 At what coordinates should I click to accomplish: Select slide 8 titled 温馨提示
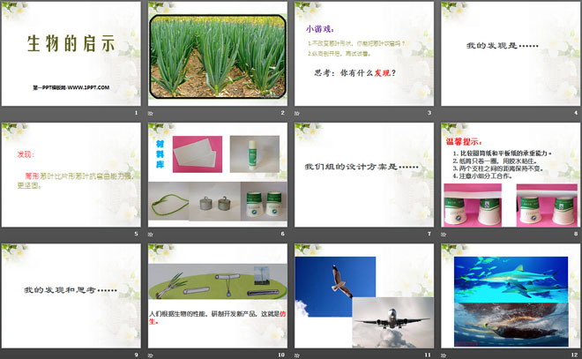(511, 175)
